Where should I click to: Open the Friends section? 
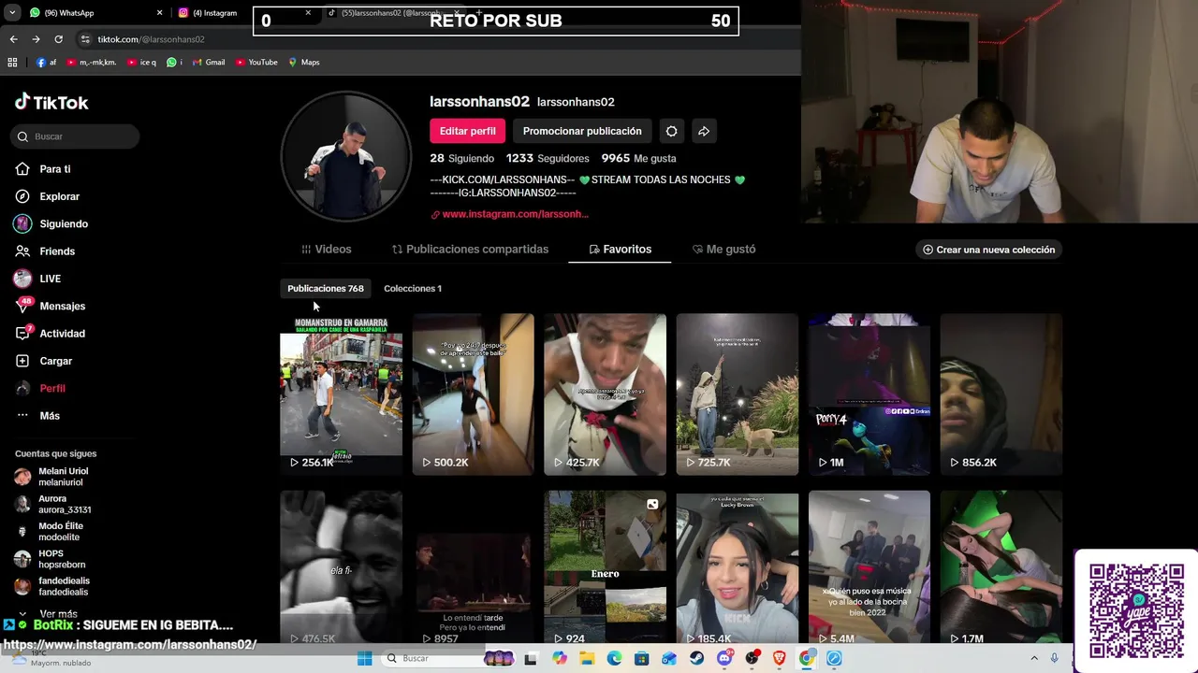click(45, 251)
